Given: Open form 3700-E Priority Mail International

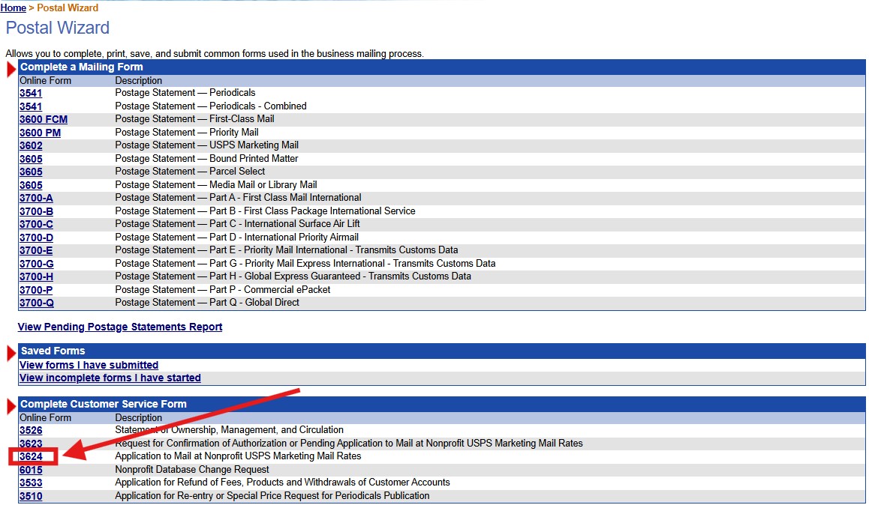Looking at the screenshot, I should click(36, 250).
